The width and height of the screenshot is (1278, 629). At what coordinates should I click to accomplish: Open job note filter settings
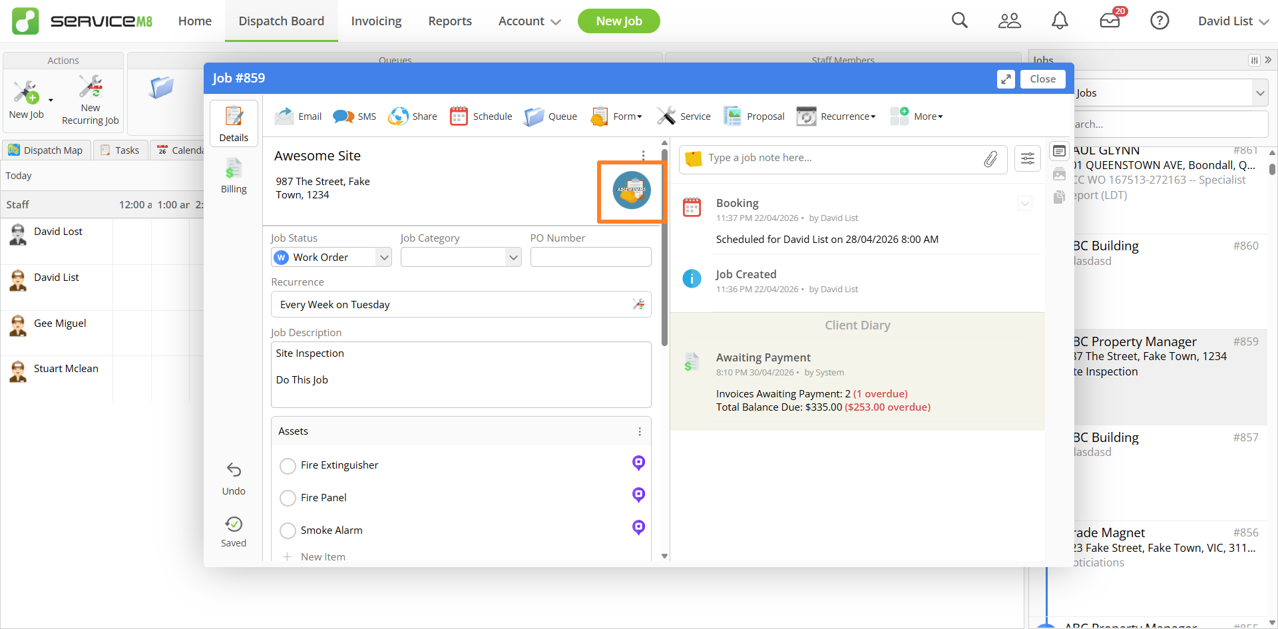(x=1028, y=158)
